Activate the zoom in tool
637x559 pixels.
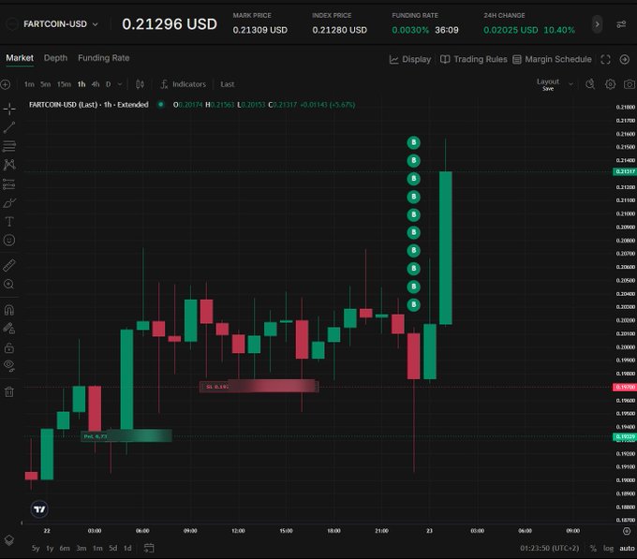[x=9, y=284]
